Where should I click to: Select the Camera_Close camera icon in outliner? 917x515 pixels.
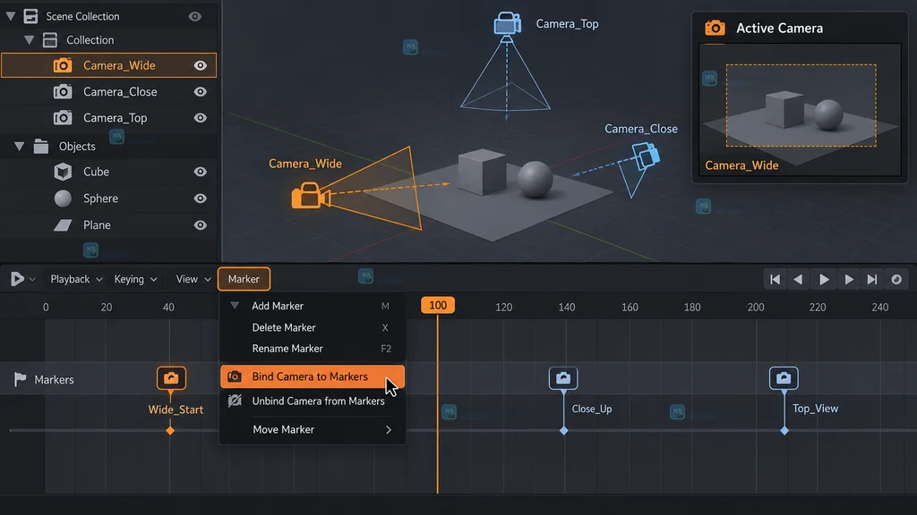coord(63,92)
